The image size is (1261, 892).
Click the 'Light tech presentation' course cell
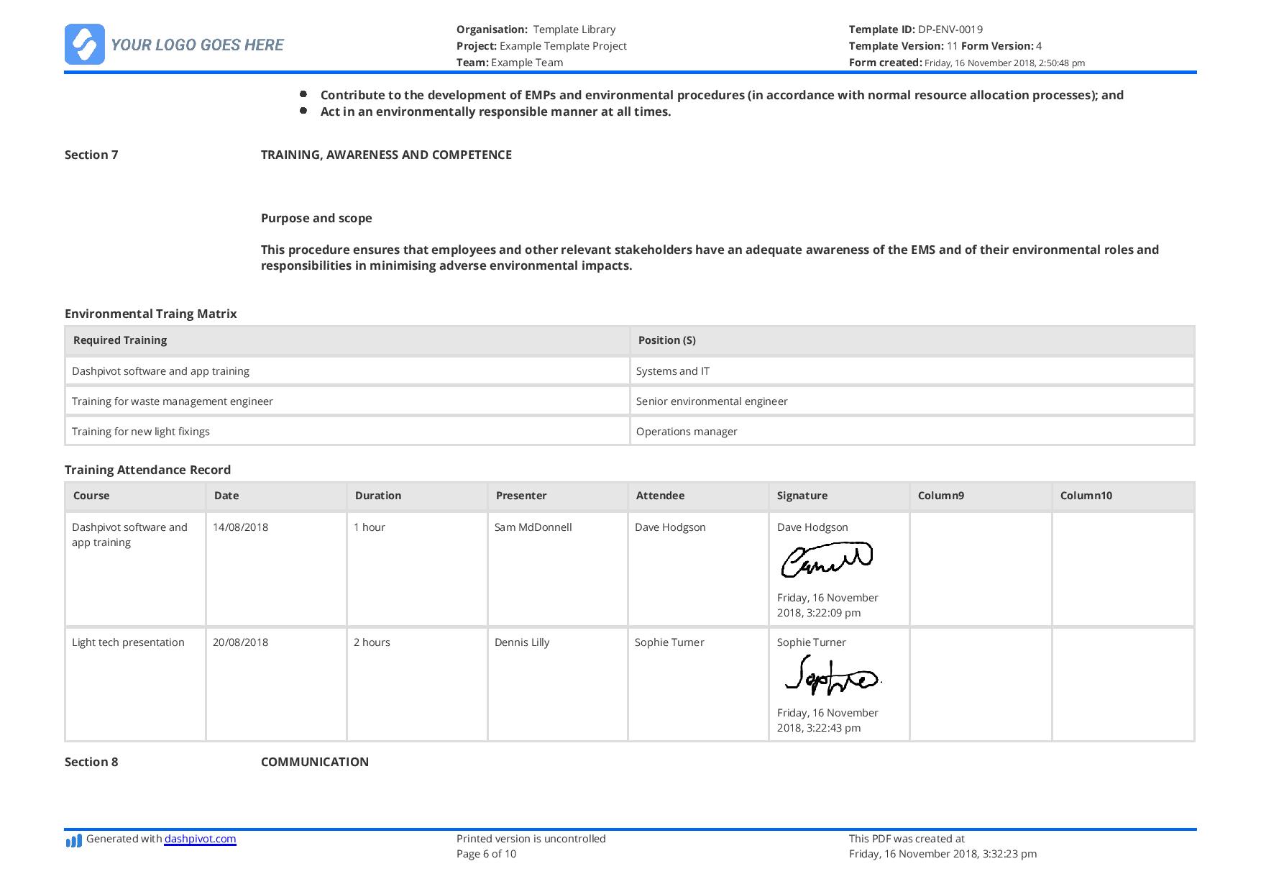(127, 642)
